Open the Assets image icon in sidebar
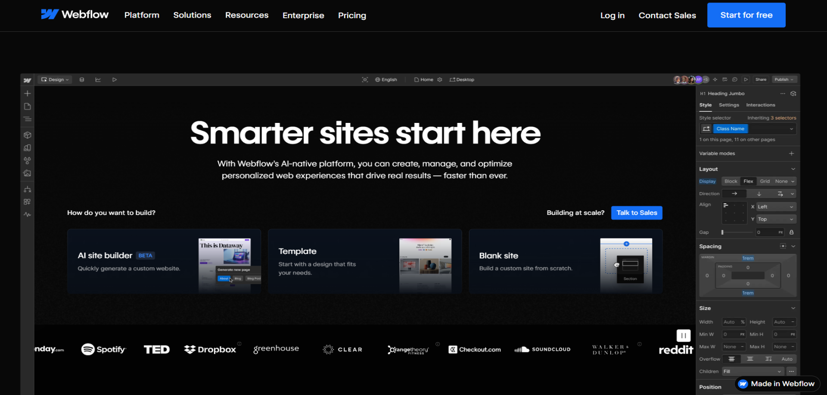827x395 pixels. 27,173
